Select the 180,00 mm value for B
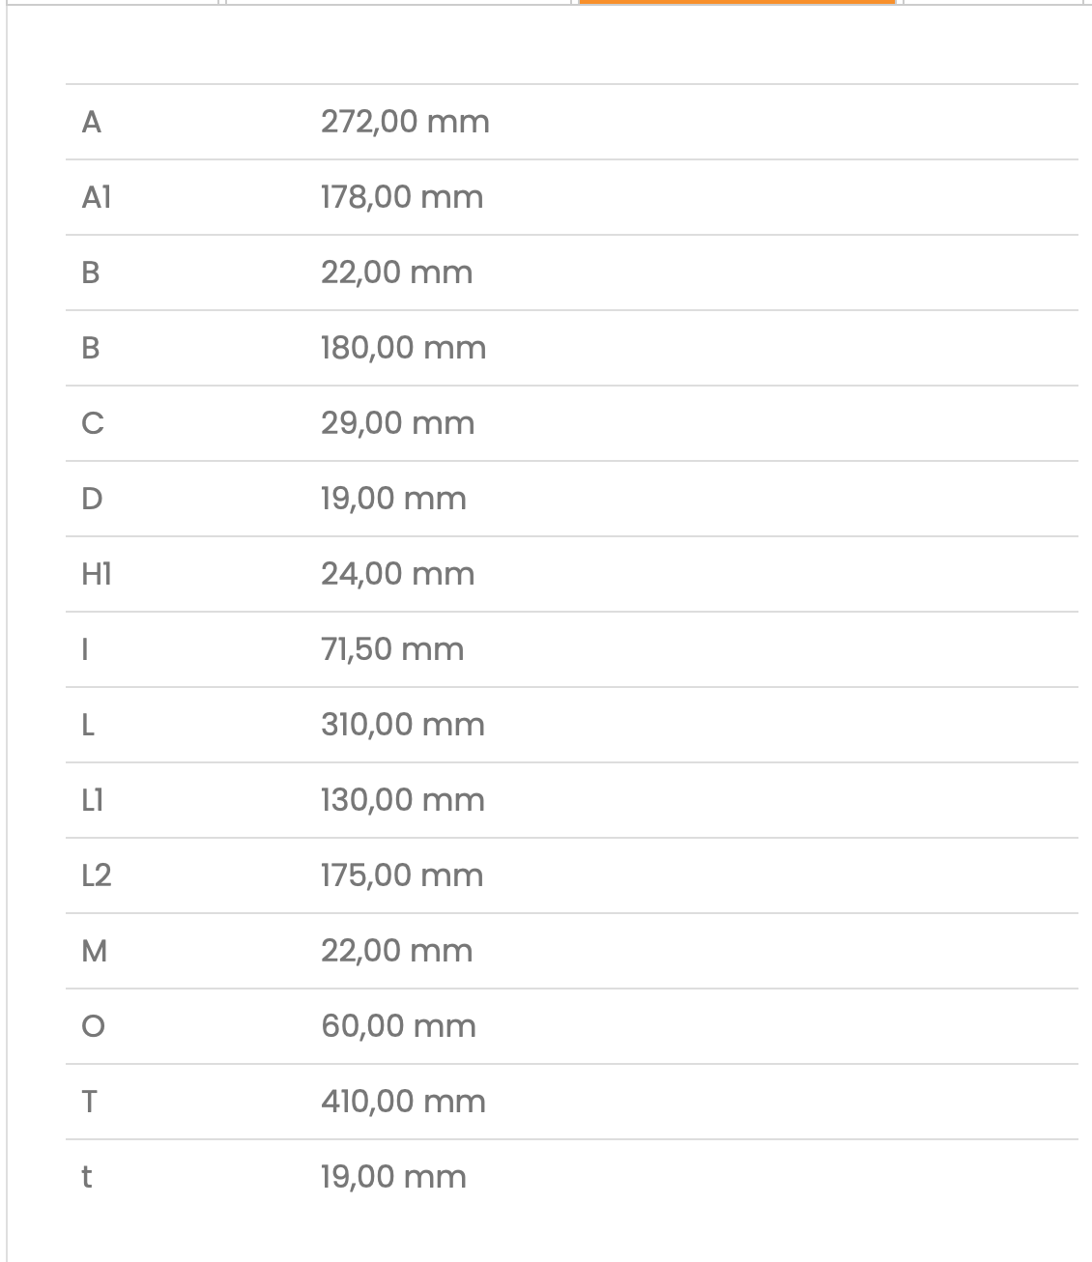 [x=404, y=348]
